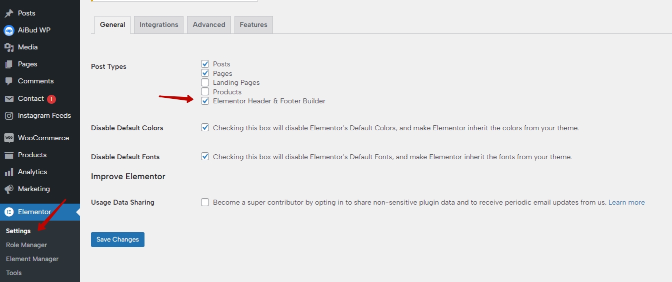
Task: Open Instagram Feeds camera icon
Action: coord(8,116)
